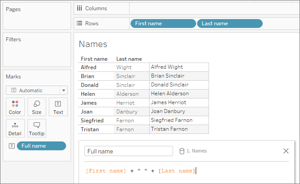The height and width of the screenshot is (184, 300).
Task: Open the Tooltip marks card
Action: coord(37,128)
